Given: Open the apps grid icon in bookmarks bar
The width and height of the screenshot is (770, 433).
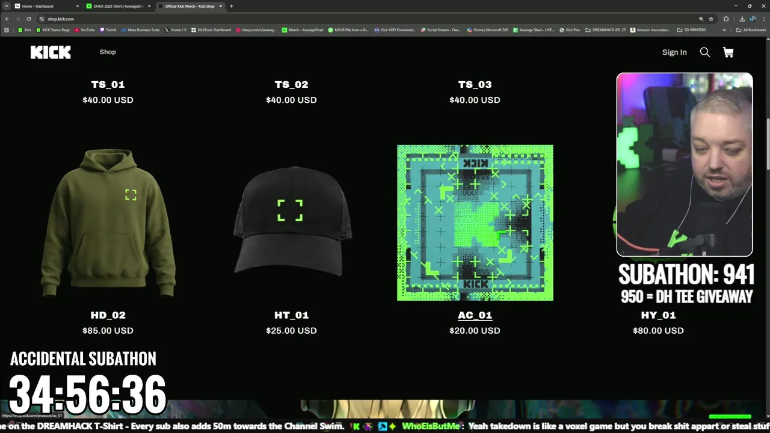Looking at the screenshot, I should click(x=7, y=29).
